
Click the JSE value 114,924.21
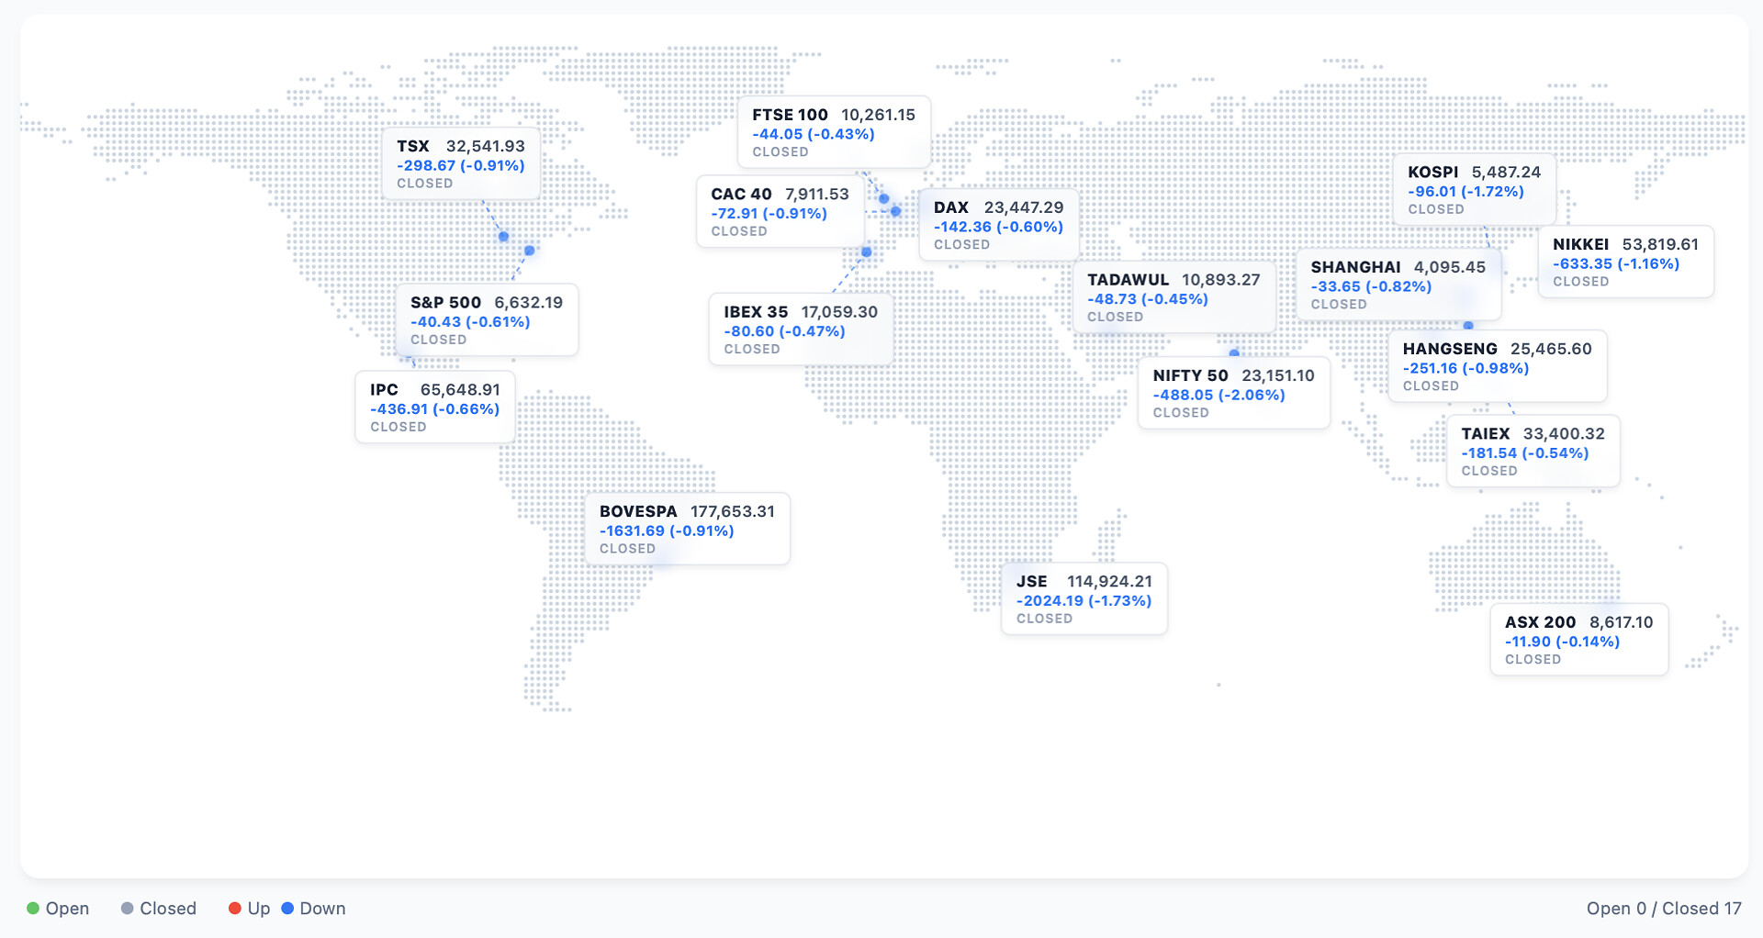(x=1109, y=582)
